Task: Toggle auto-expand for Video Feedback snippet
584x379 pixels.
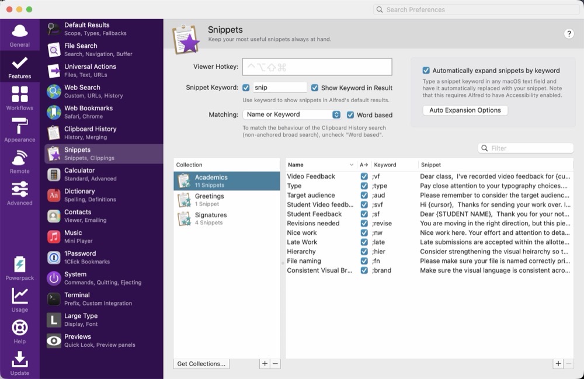Action: (x=364, y=176)
